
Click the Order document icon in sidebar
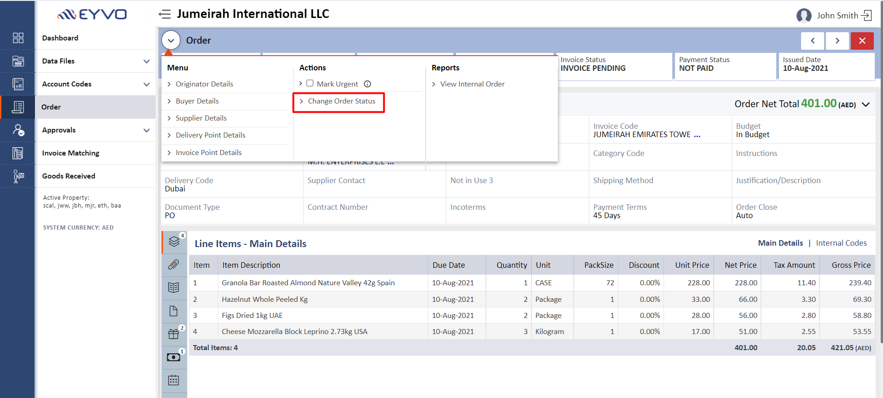(x=18, y=107)
